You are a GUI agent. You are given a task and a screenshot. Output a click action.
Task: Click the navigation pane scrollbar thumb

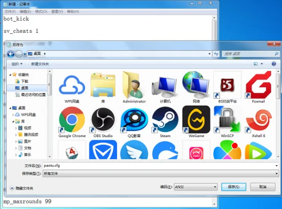50,84
